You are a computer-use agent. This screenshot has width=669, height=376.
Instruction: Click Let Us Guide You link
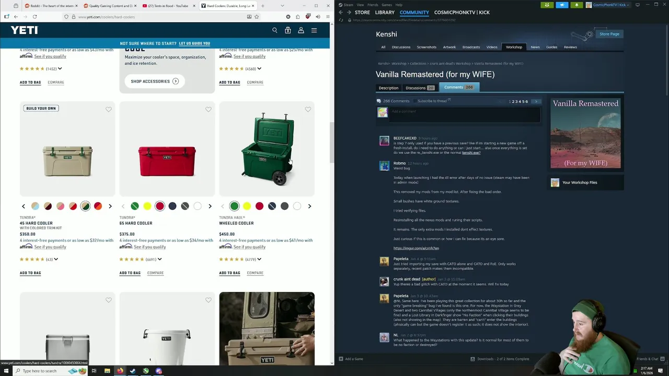coord(194,43)
